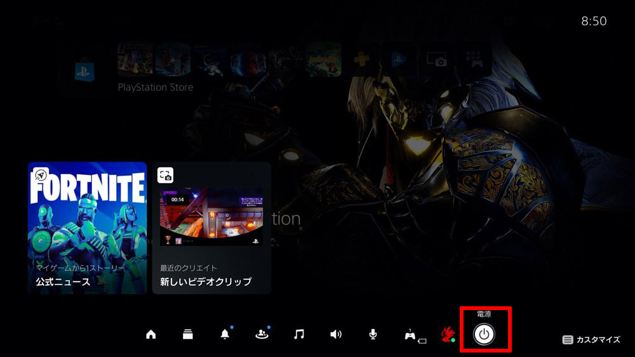Open the dimmed Game Library grid icon
The height and width of the screenshot is (357, 635).
[474, 59]
